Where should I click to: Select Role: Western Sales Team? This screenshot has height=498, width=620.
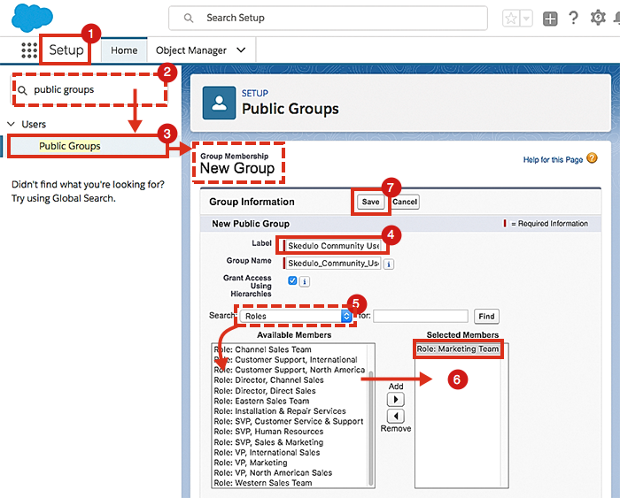262,483
